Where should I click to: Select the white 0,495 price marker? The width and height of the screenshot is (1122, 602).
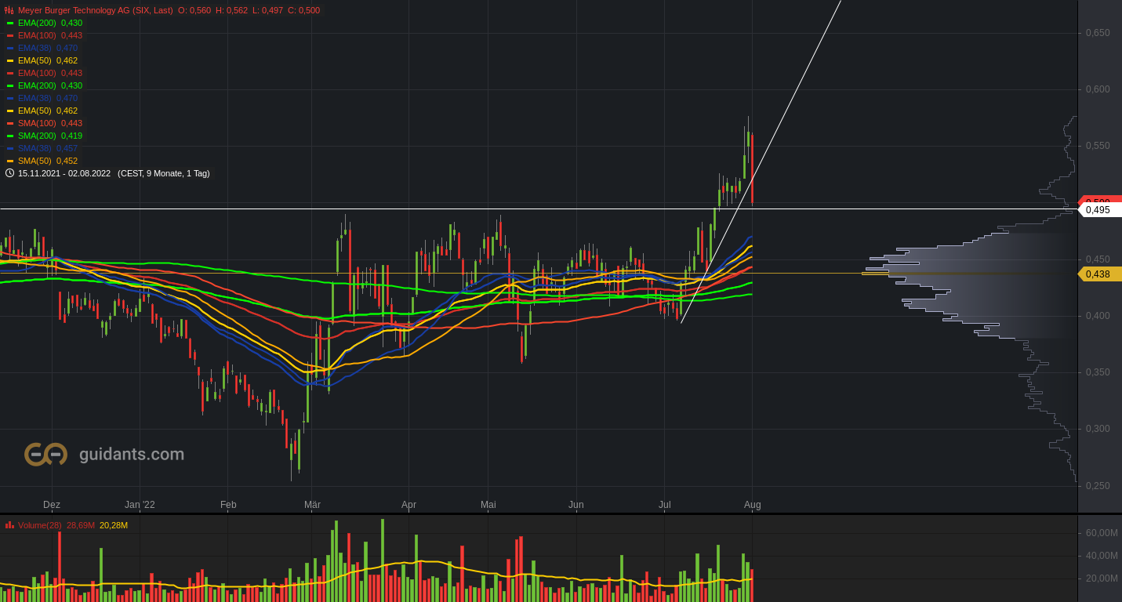point(1100,210)
